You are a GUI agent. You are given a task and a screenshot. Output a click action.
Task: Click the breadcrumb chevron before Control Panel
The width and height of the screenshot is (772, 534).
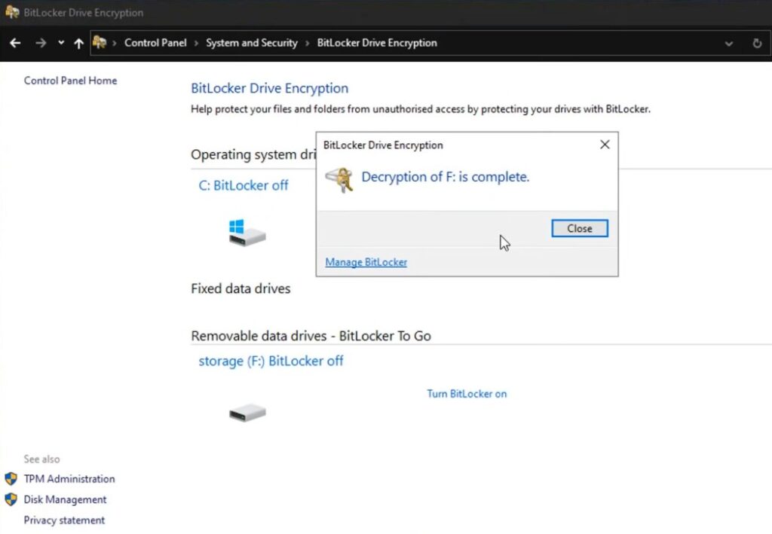(115, 43)
